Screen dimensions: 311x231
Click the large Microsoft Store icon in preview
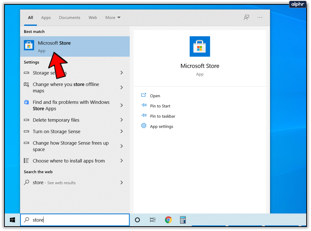click(200, 47)
